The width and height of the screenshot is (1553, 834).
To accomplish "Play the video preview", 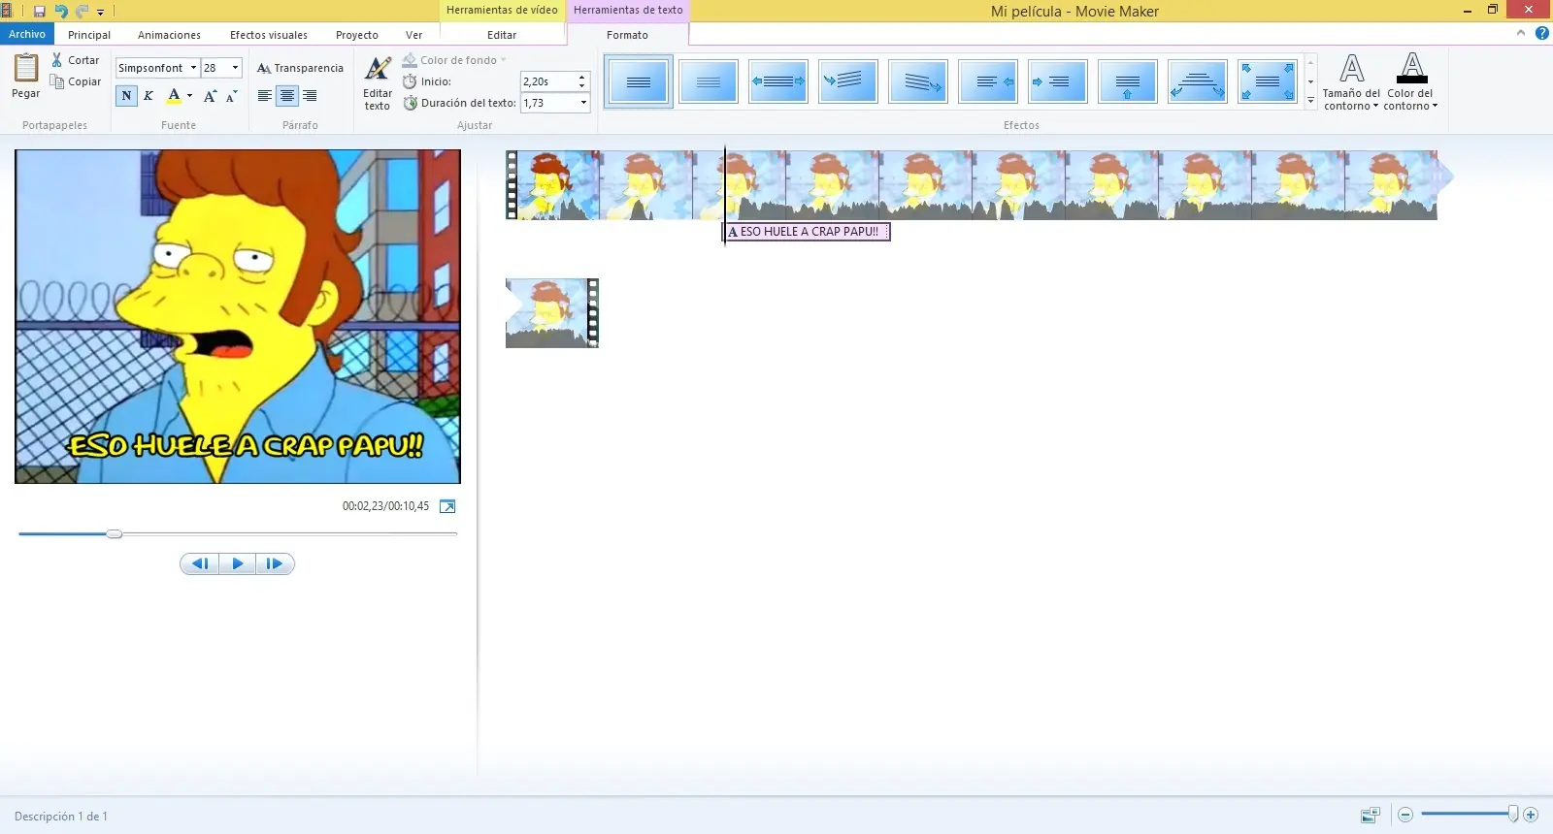I will (238, 563).
